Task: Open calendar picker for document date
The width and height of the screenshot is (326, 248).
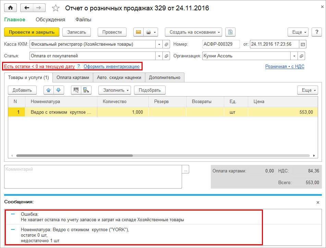Action: pos(303,44)
